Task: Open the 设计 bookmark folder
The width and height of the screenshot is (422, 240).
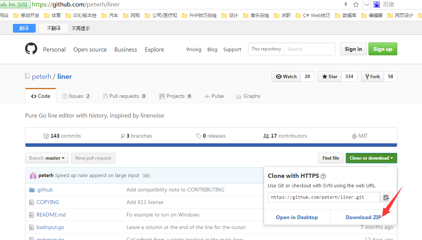Action: pyautogui.click(x=230, y=15)
